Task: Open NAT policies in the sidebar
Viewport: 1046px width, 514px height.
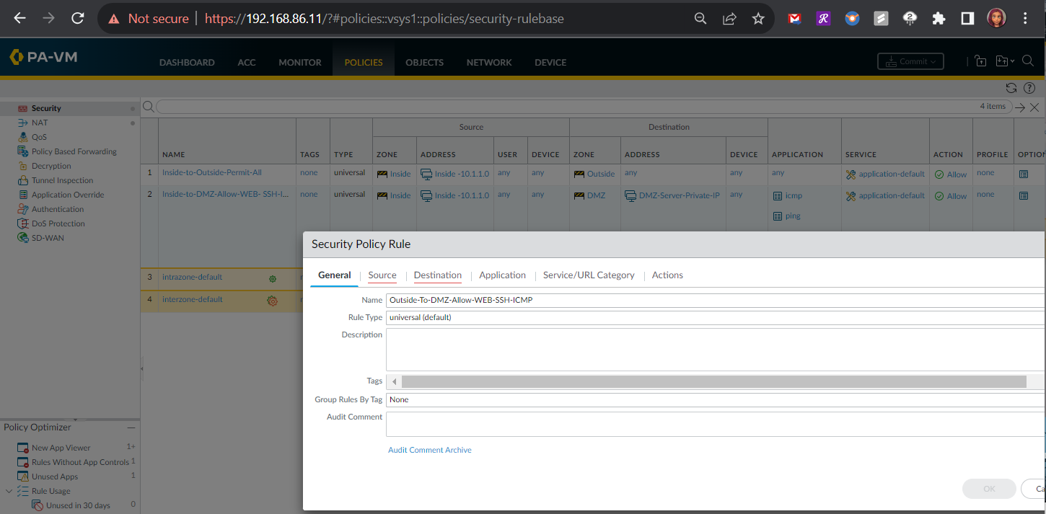Action: [39, 123]
